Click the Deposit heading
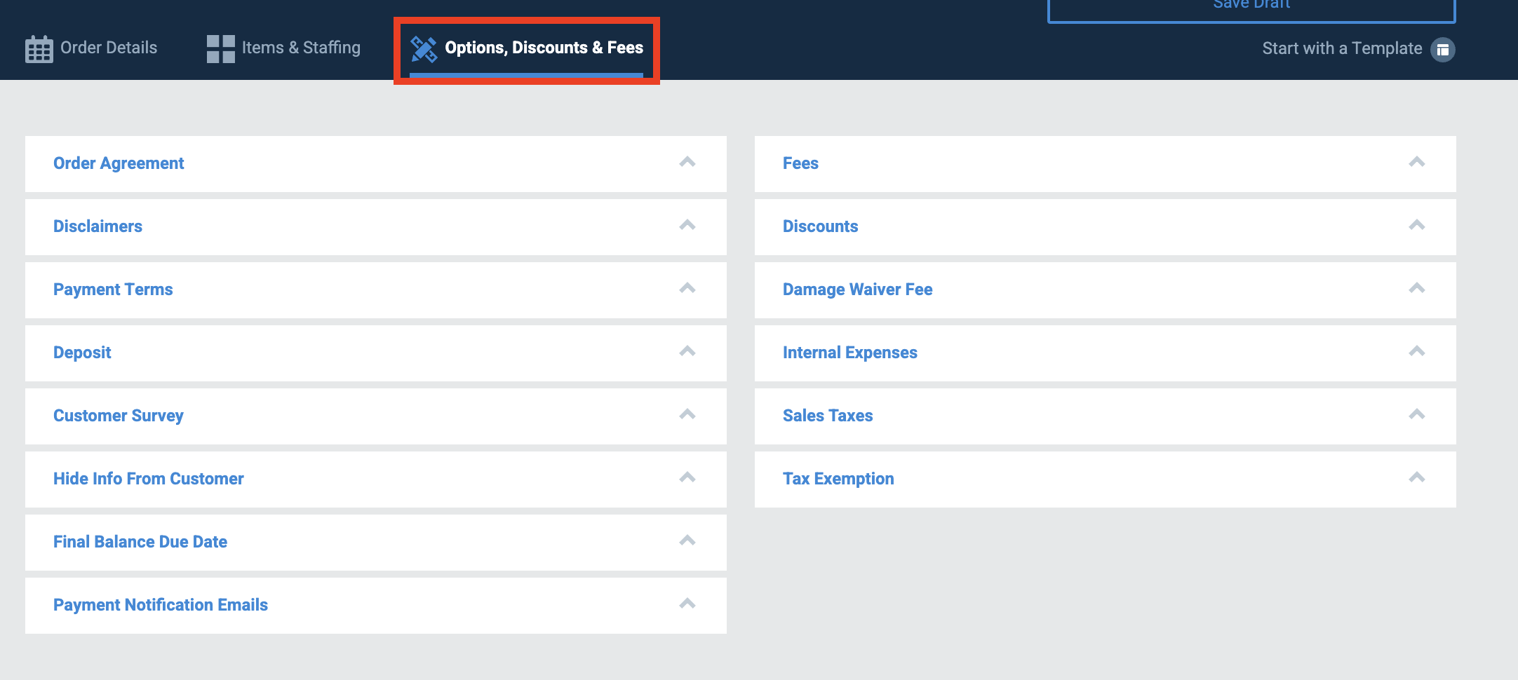 click(82, 353)
